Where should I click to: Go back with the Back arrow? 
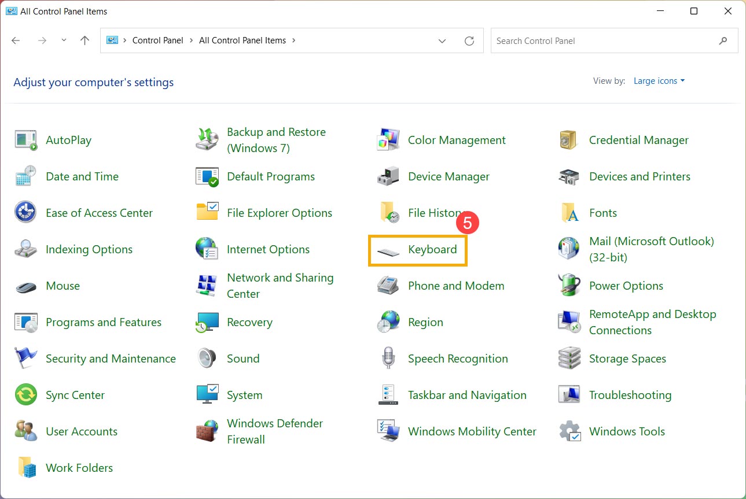(x=16, y=40)
